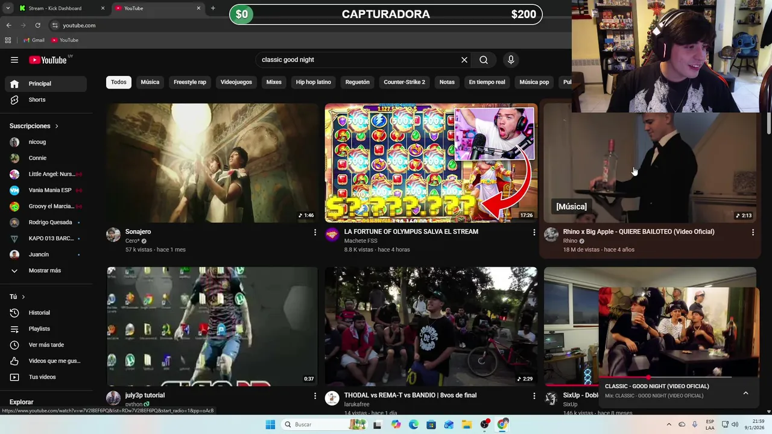
Task: Select the Hip hop latino chip
Action: tap(314, 82)
